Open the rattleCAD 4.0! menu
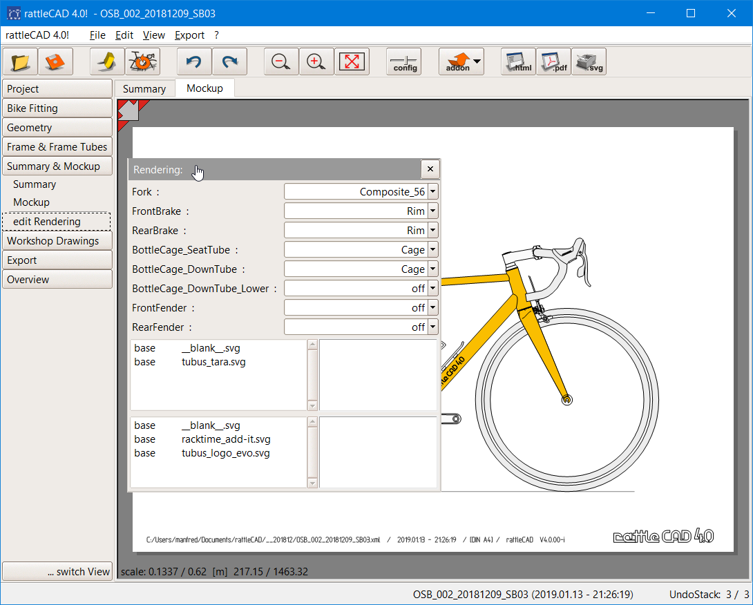The image size is (753, 605). (x=37, y=35)
